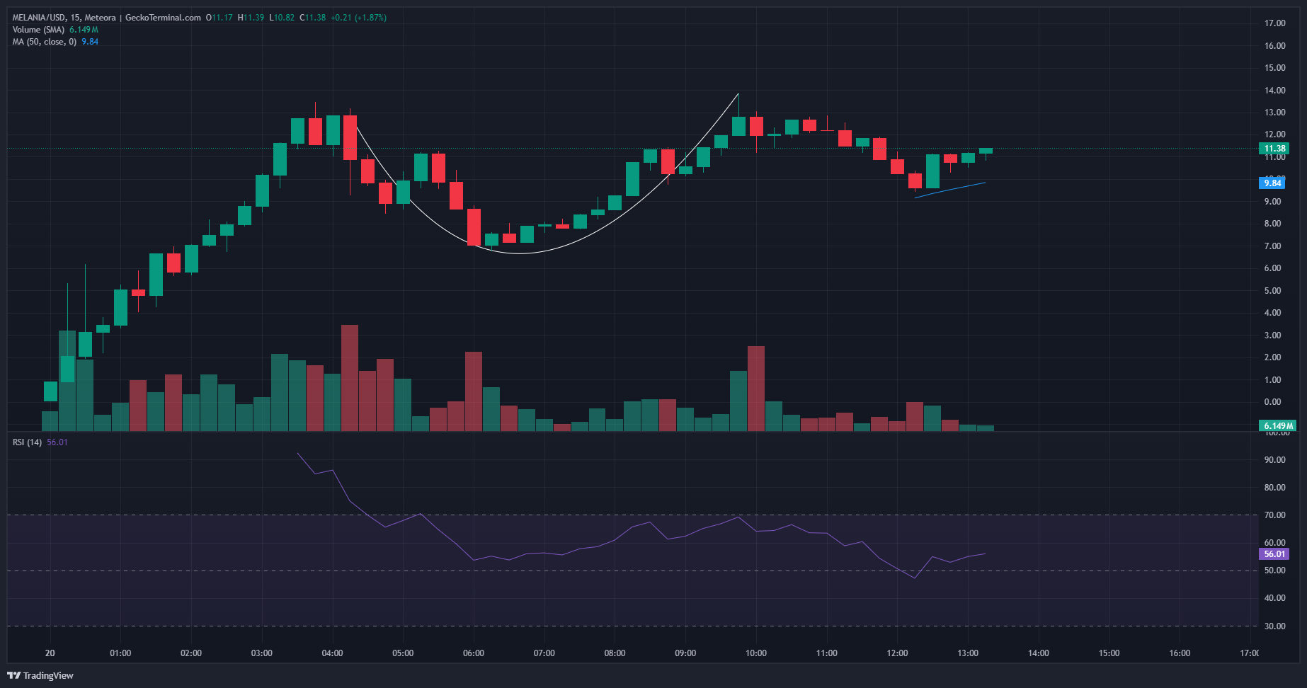Click the 14.00 price axis label
The image size is (1307, 688).
[x=1274, y=91]
